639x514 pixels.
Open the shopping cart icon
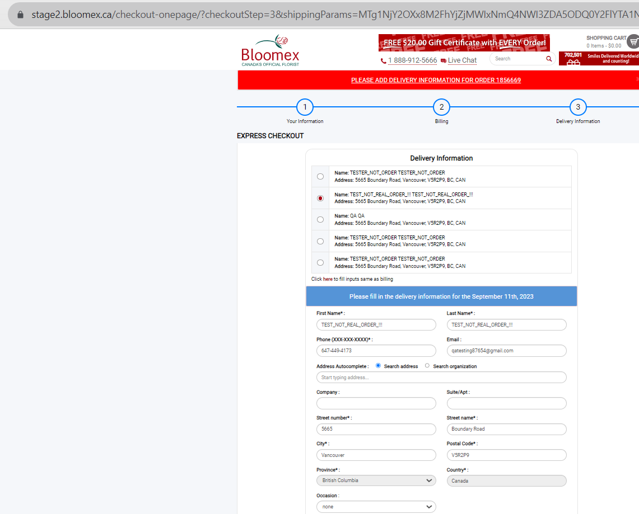(633, 41)
